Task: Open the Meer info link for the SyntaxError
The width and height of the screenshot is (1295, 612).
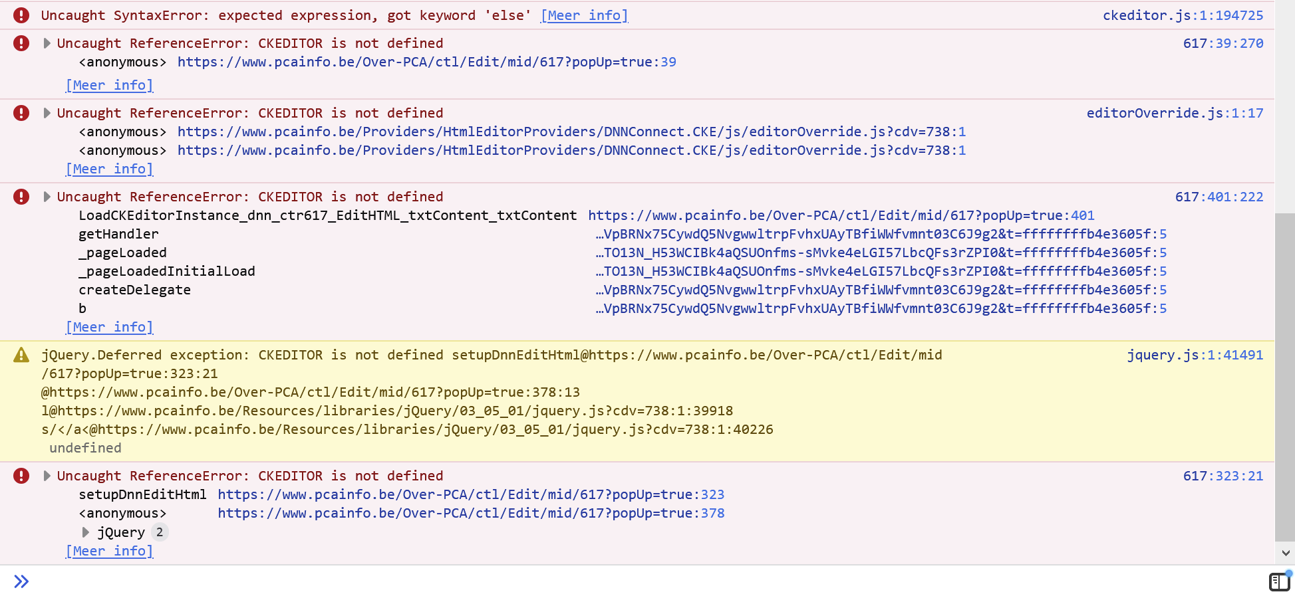Action: click(584, 15)
